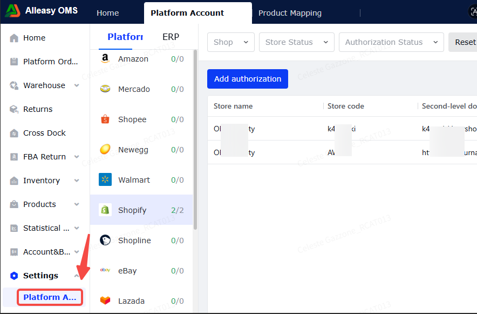Click the Shopee platform logo
This screenshot has width=477, height=314.
pyautogui.click(x=105, y=119)
